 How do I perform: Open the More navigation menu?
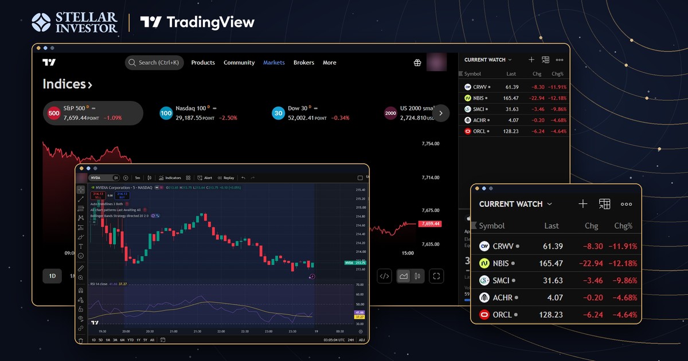pyautogui.click(x=330, y=62)
